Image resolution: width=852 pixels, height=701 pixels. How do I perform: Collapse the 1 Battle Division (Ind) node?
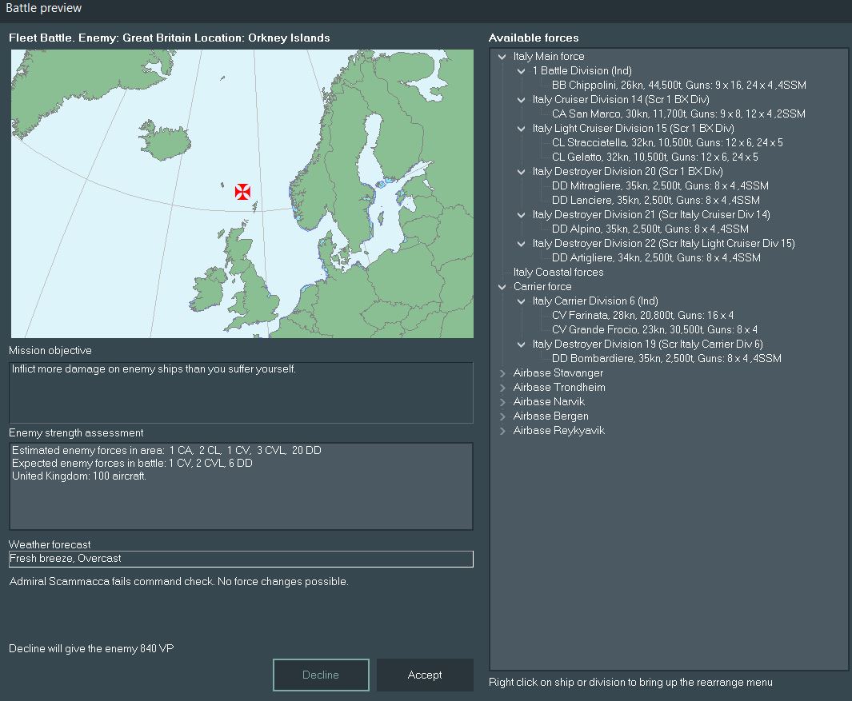coord(521,71)
